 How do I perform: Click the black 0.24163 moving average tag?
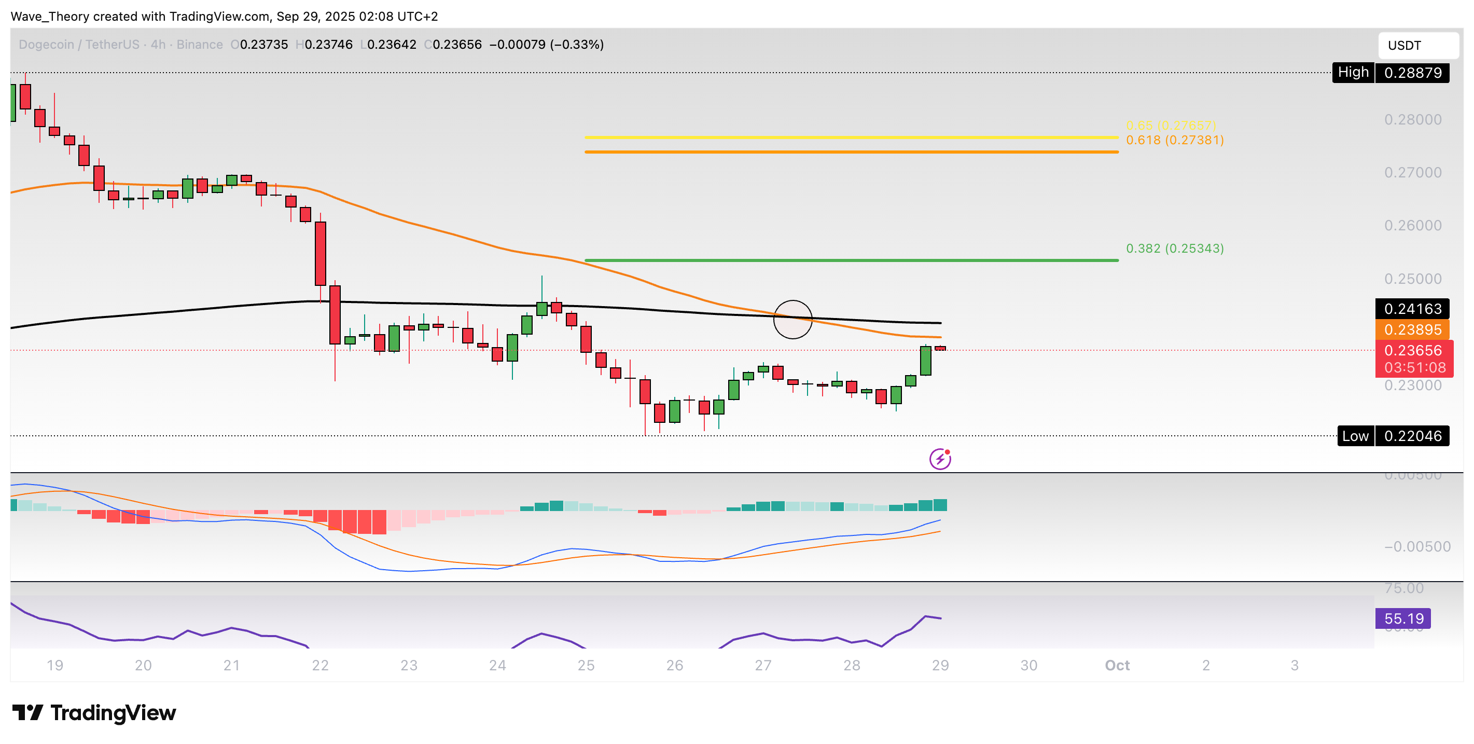tap(1412, 309)
